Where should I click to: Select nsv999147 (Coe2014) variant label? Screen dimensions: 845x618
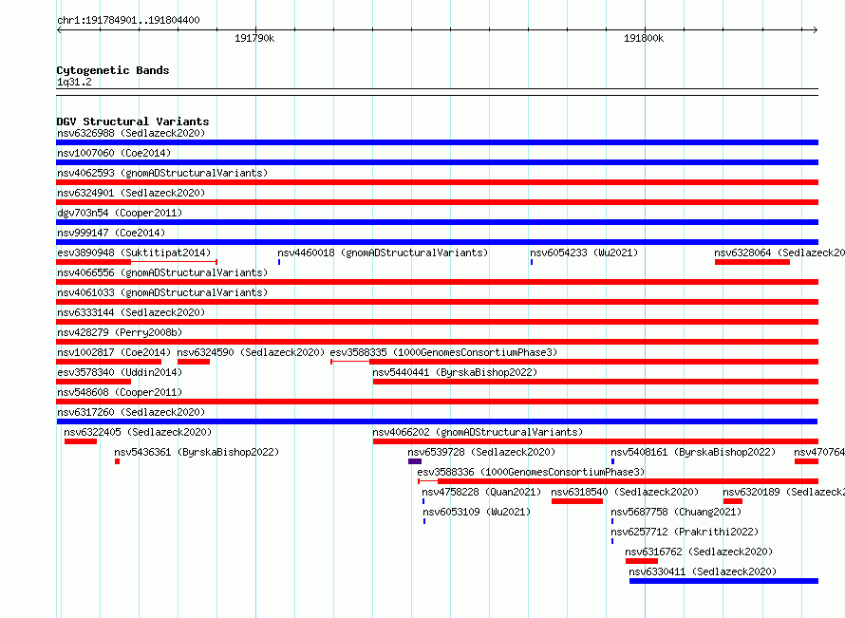tap(111, 233)
